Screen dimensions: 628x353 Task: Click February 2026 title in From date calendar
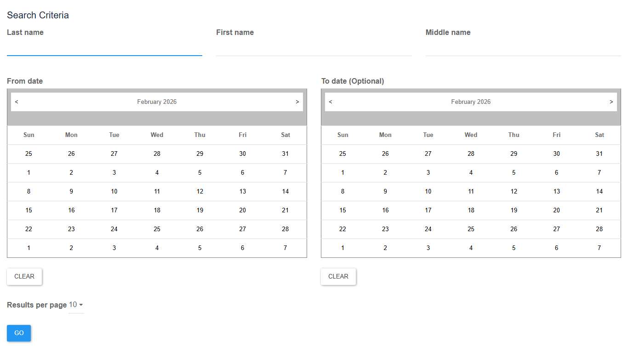157,102
